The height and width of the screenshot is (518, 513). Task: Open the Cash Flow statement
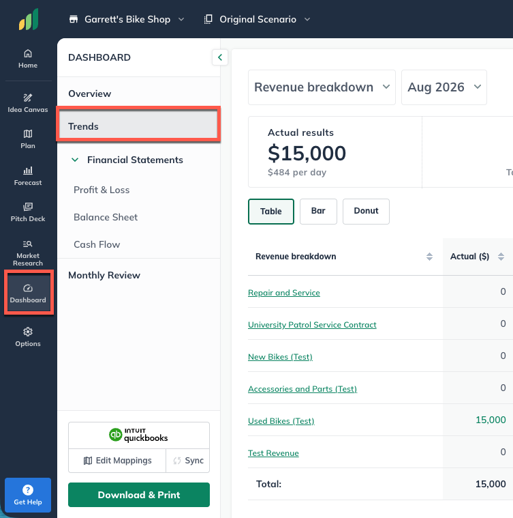pyautogui.click(x=97, y=244)
